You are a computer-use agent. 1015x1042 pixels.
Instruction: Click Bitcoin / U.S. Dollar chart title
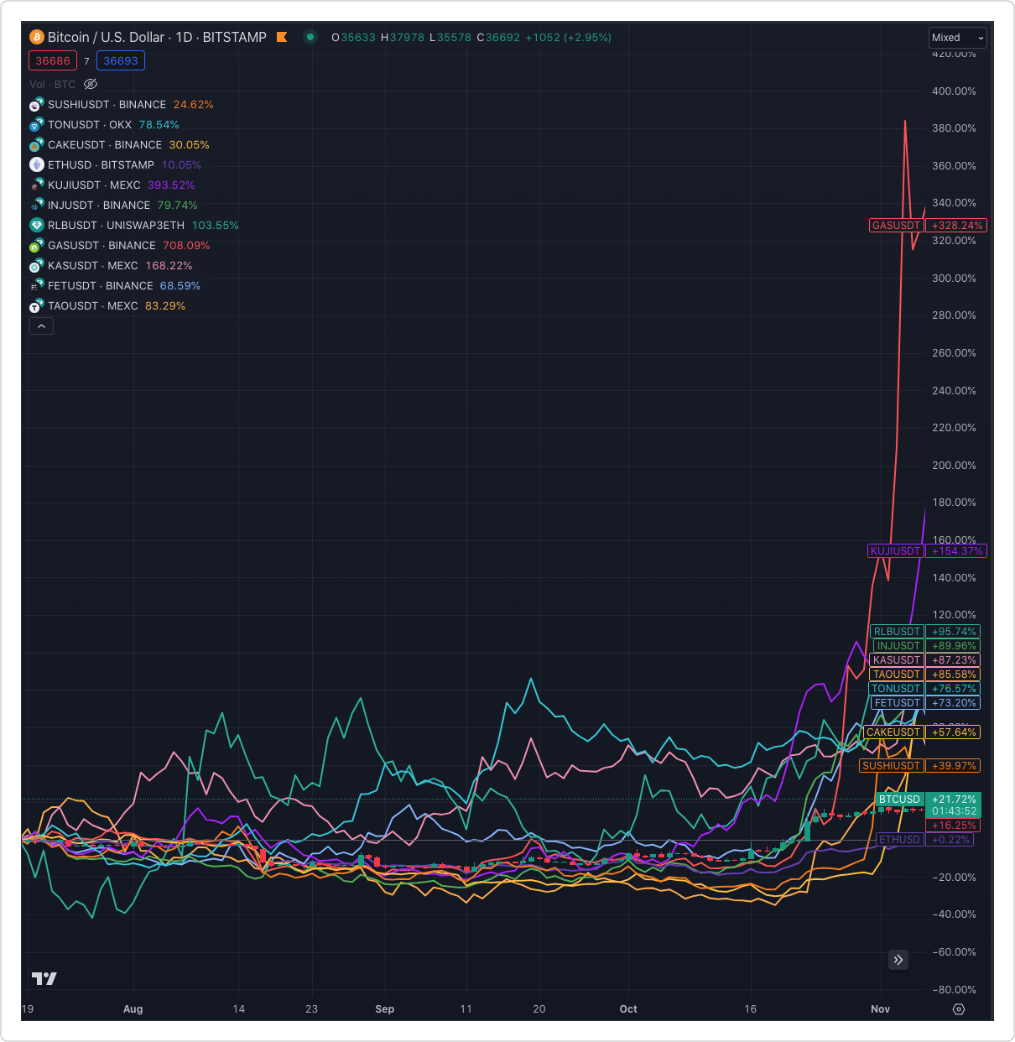pyautogui.click(x=157, y=37)
